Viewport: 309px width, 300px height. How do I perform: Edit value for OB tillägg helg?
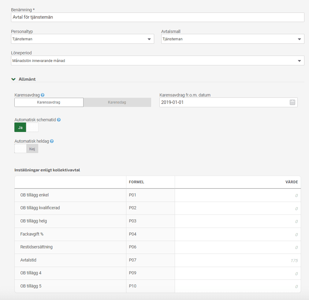coord(238,221)
